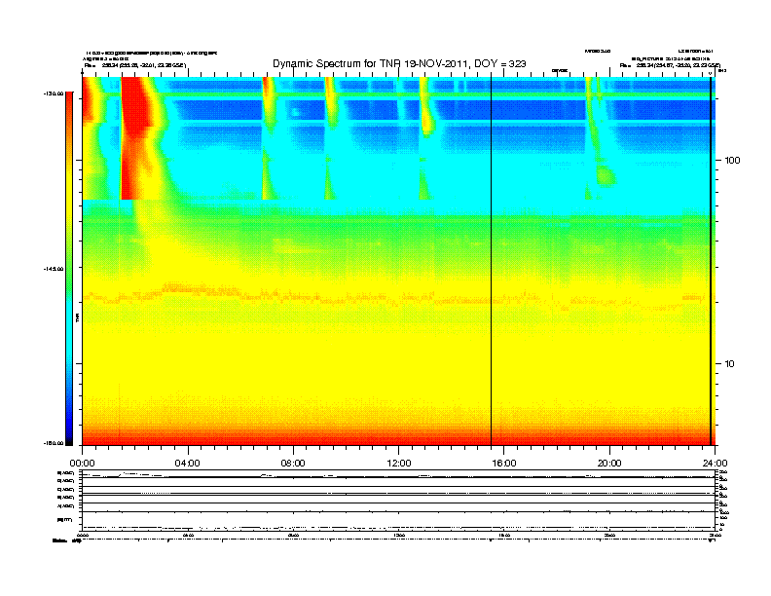
Task: Click the 24:00 time axis label
Action: coord(715,464)
